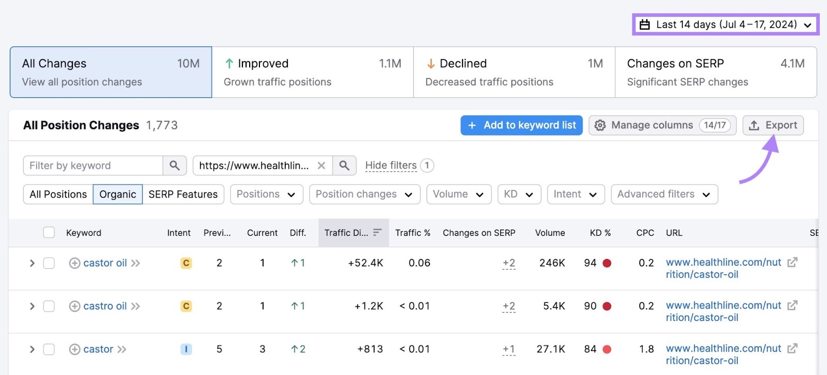827x375 pixels.
Task: Click the URL filter search magnifier icon
Action: point(344,166)
